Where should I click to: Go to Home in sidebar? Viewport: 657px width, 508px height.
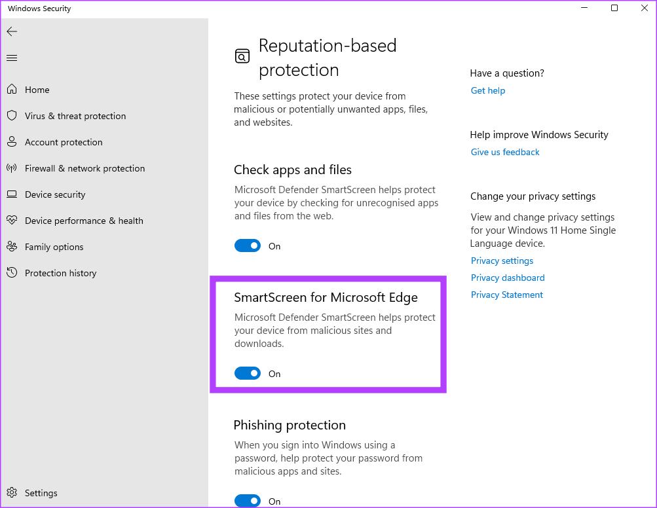coord(37,90)
